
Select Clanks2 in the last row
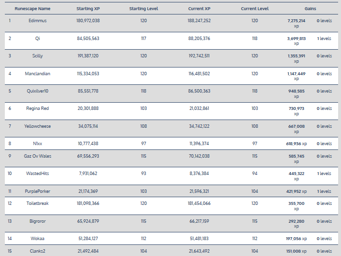[x=37, y=251]
